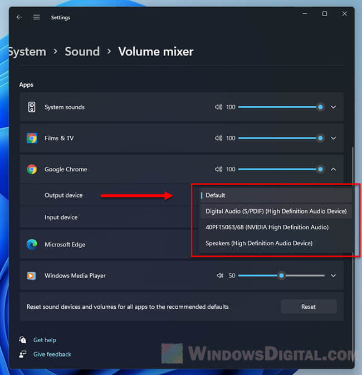Screen dimensions: 362x375
Task: Expand the Windows Media Player options chevron
Action: (333, 275)
